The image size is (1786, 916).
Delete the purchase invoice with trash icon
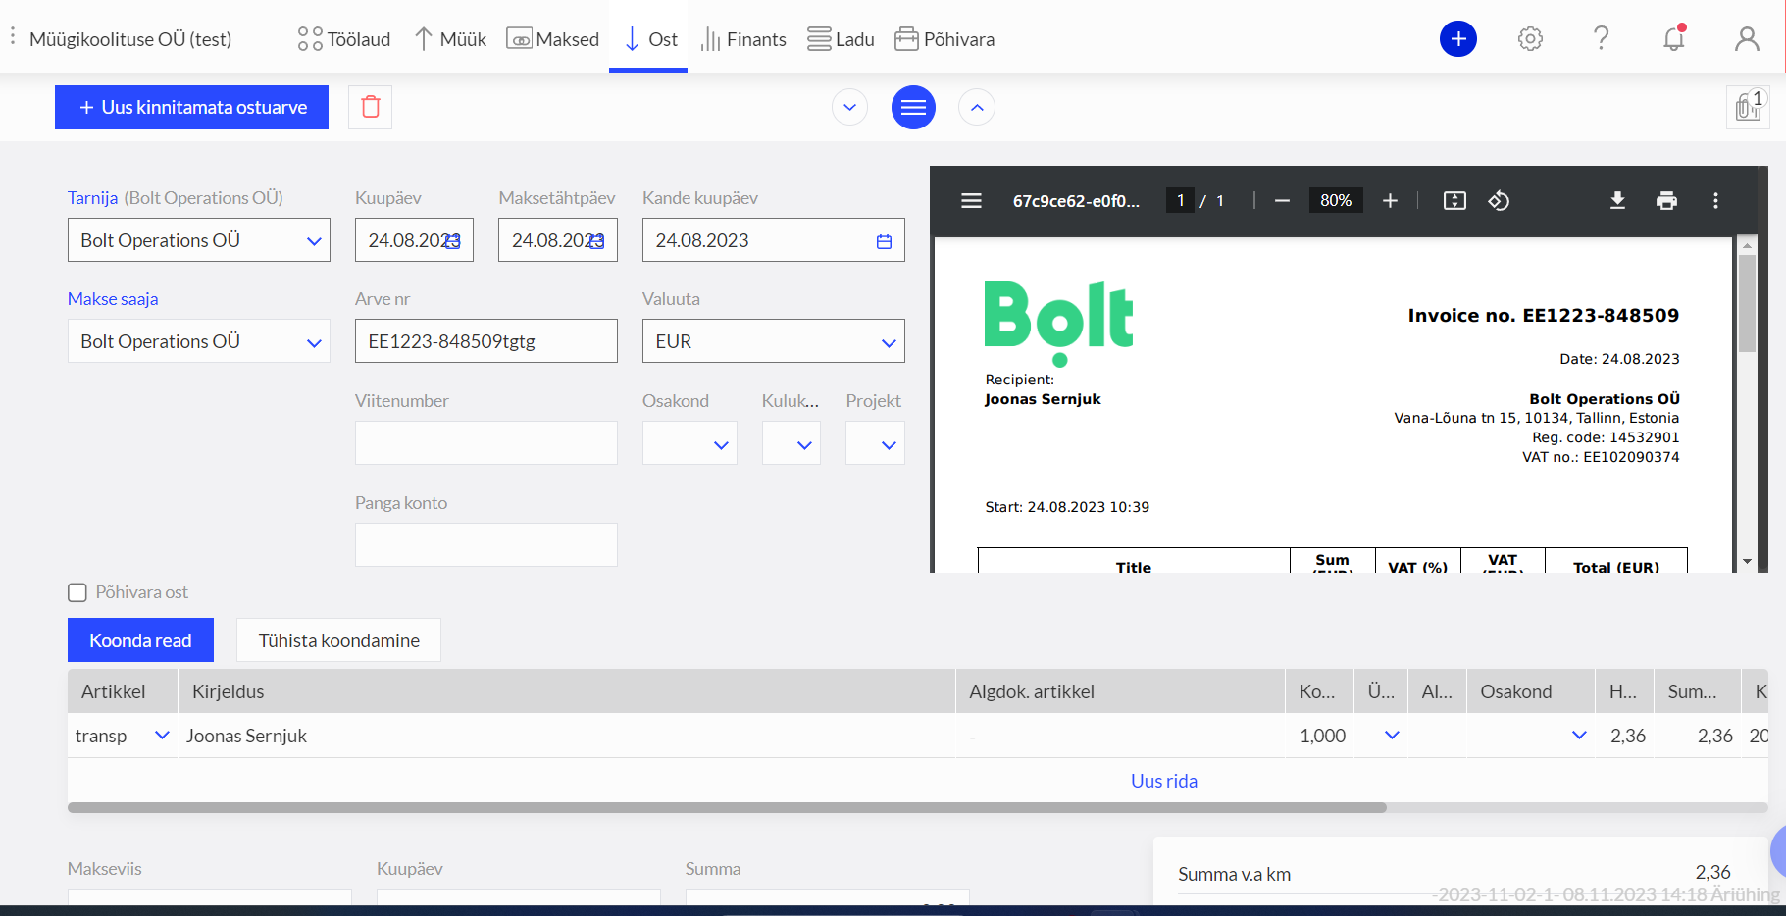(x=371, y=107)
